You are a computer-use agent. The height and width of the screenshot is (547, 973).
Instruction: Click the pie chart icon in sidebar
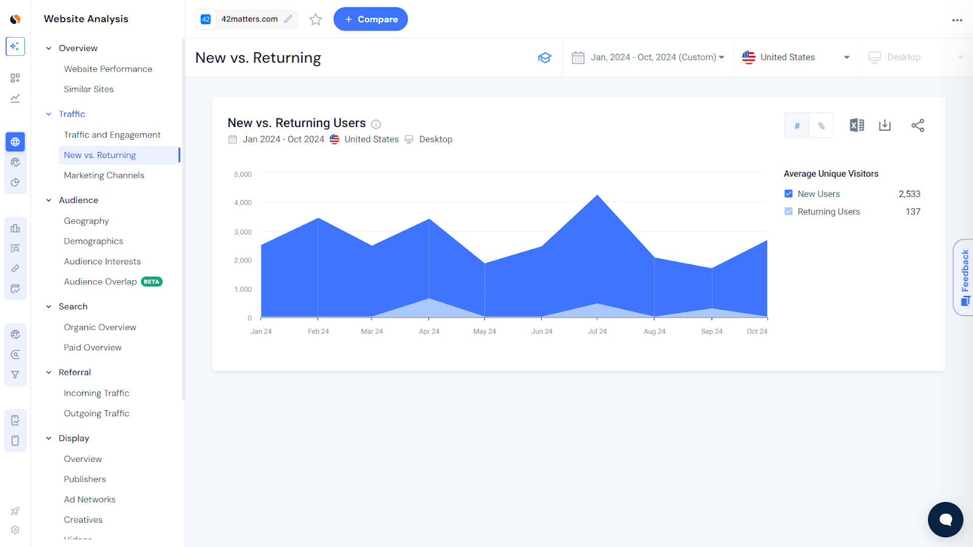click(15, 182)
